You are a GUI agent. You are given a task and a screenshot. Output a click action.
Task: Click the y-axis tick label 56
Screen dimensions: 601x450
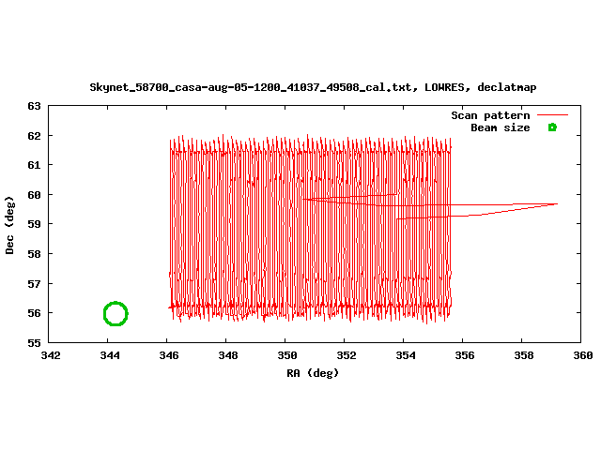coord(34,313)
